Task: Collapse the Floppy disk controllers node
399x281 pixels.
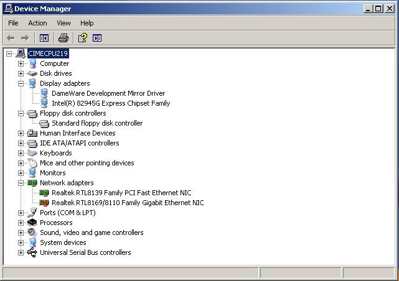Action: click(21, 113)
